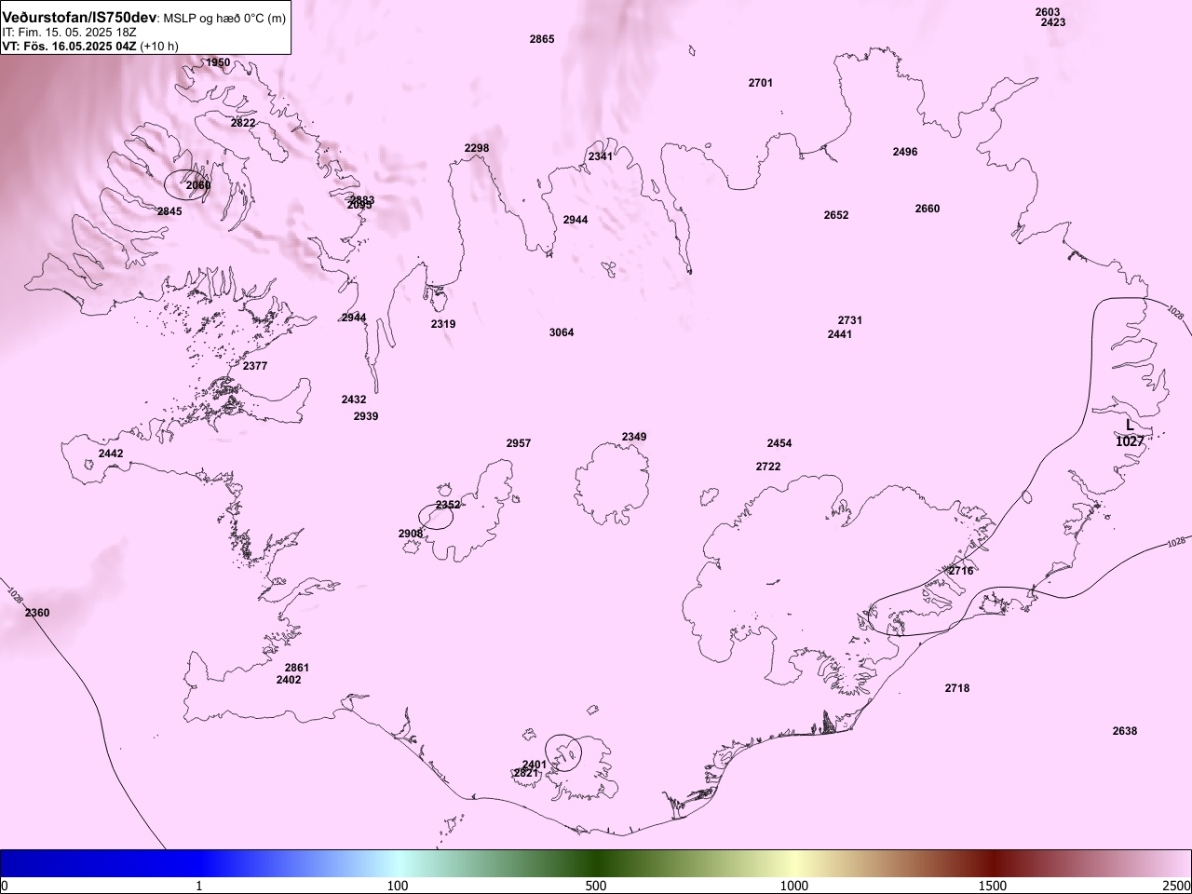Click the value 2423 in the top-right
1192x894 pixels.
pyautogui.click(x=1053, y=22)
